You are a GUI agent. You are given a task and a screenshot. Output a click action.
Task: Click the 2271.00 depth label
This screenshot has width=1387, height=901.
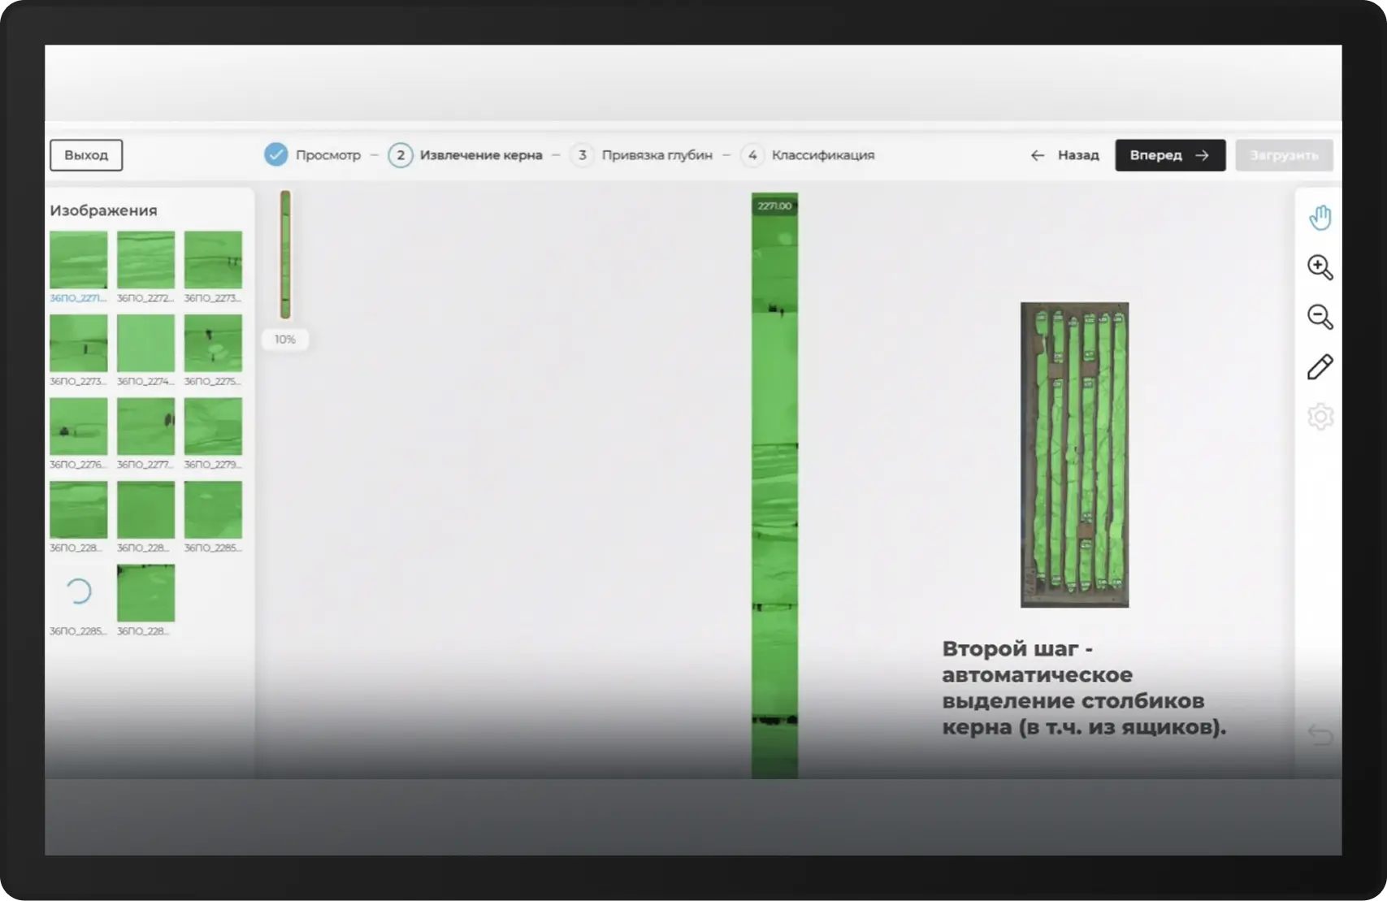[774, 206]
